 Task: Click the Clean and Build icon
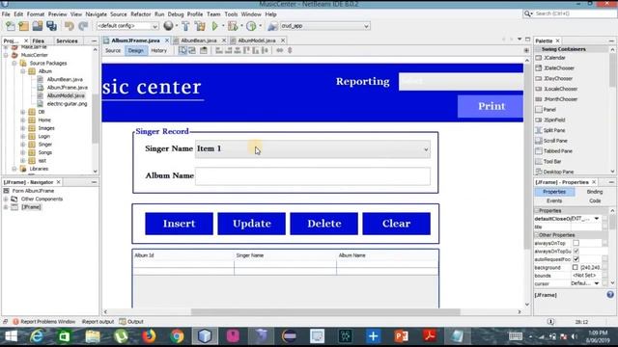(200, 26)
